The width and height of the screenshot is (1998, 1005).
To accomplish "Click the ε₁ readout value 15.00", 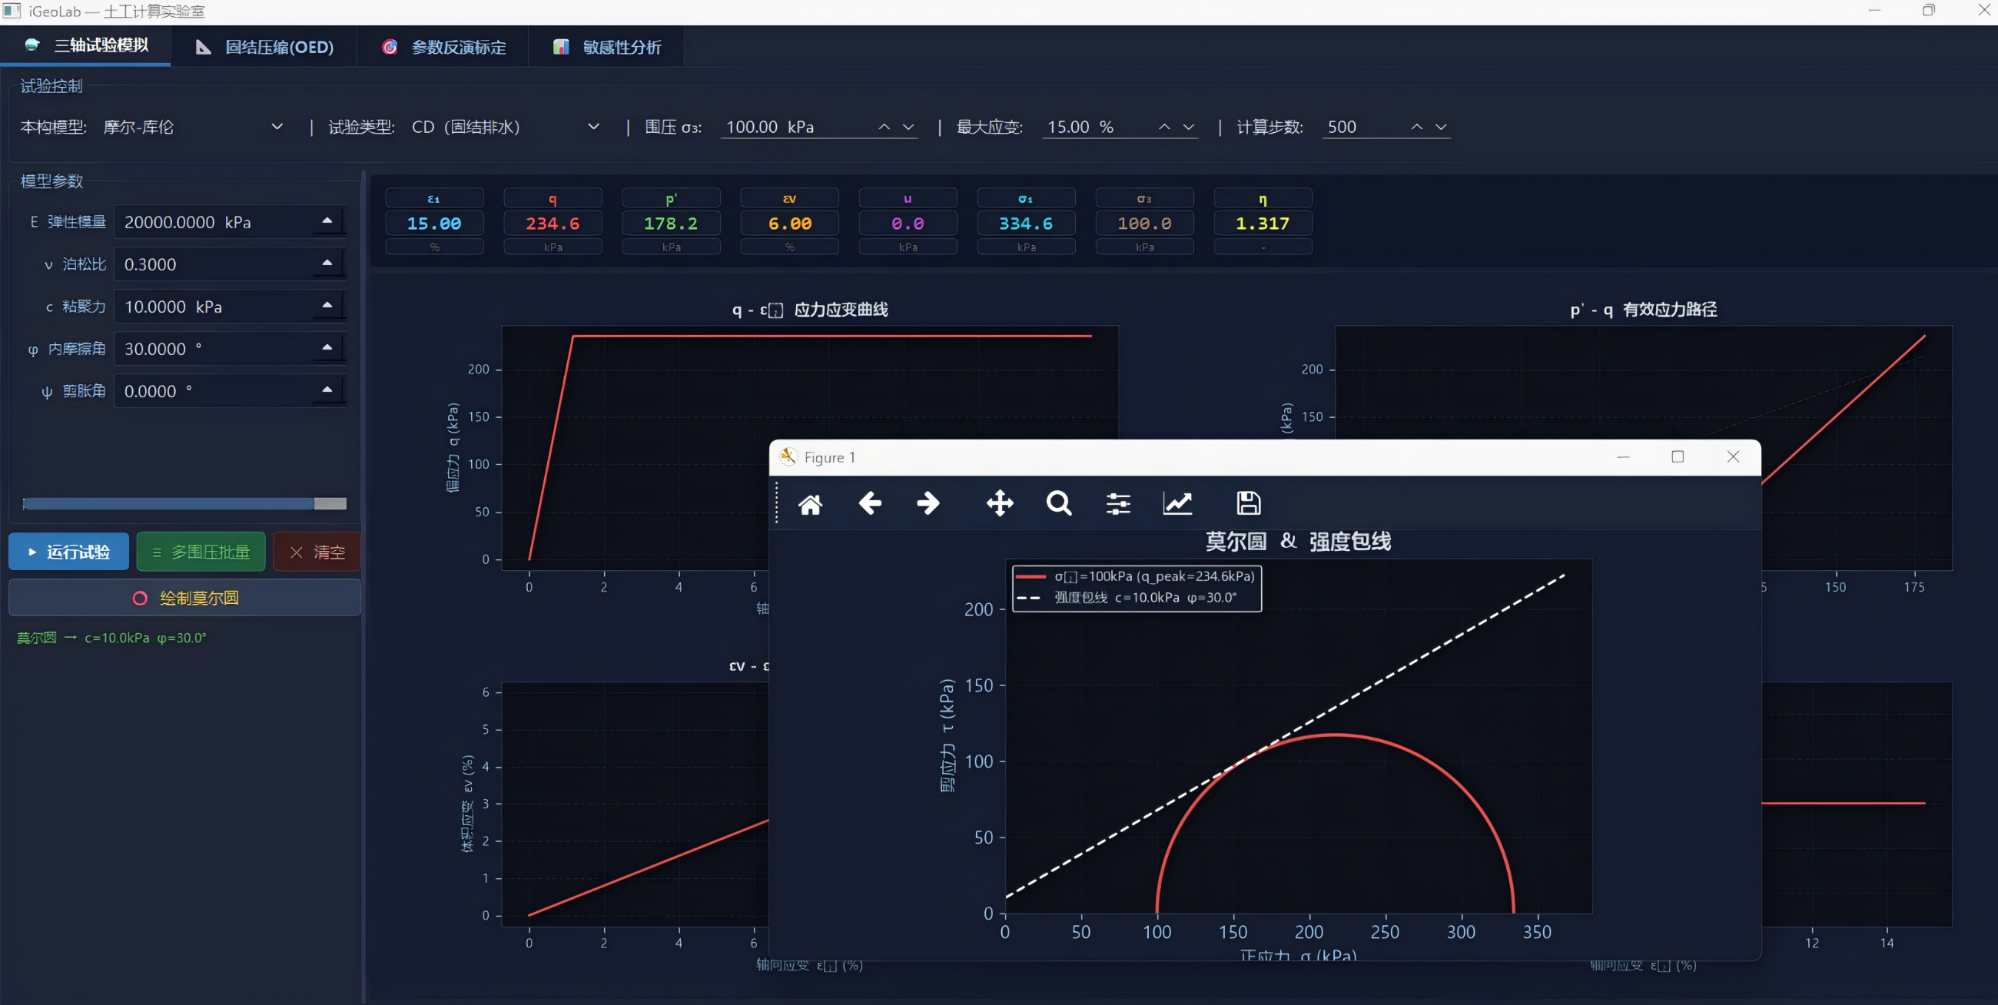I will (x=434, y=224).
